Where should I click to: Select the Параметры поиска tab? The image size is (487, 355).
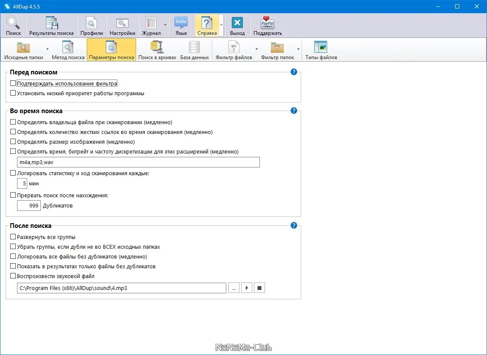(x=111, y=50)
